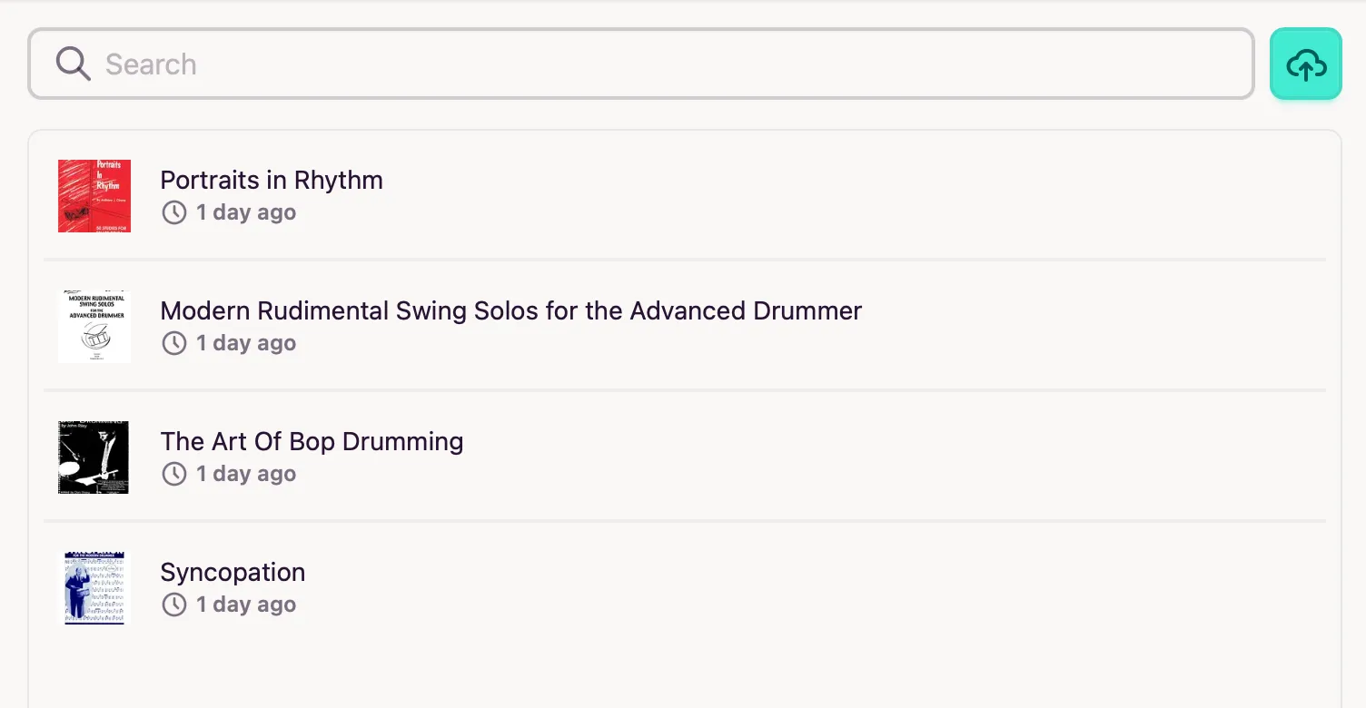Click the cloud upload button
Viewport: 1366px width, 708px height.
[x=1305, y=64]
